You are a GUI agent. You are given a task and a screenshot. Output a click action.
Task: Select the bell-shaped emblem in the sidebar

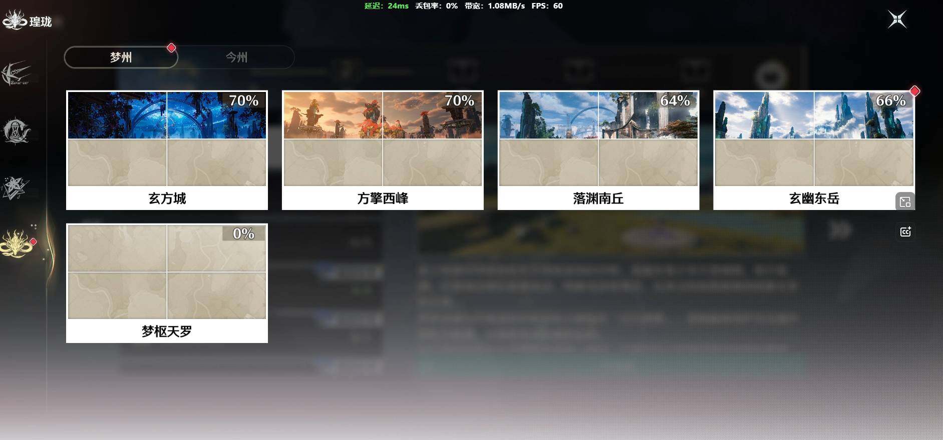click(x=16, y=131)
